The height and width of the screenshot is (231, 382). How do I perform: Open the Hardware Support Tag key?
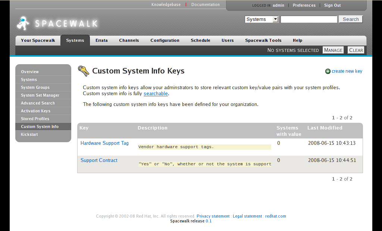click(104, 143)
